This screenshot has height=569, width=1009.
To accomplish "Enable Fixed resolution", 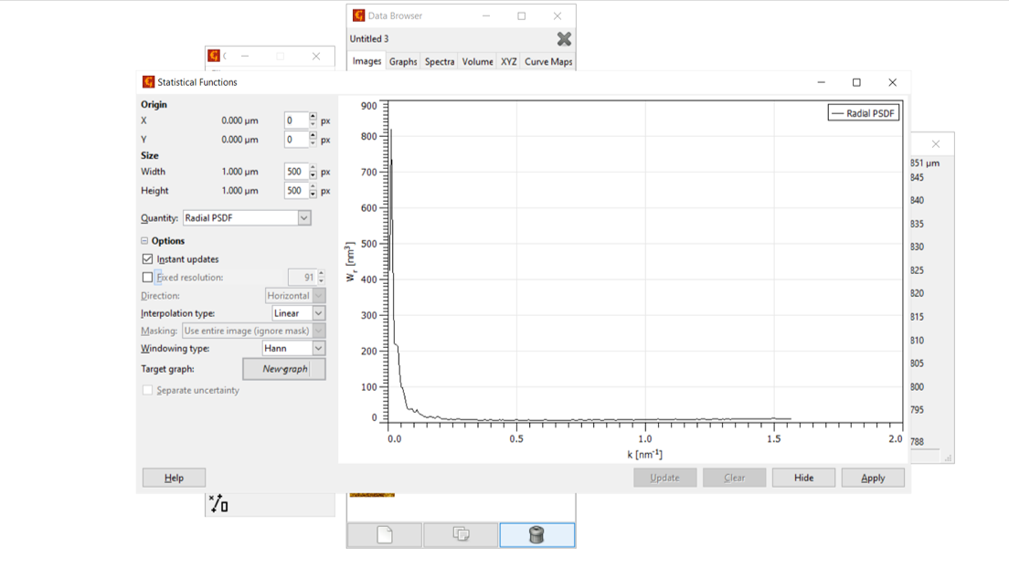I will 148,277.
